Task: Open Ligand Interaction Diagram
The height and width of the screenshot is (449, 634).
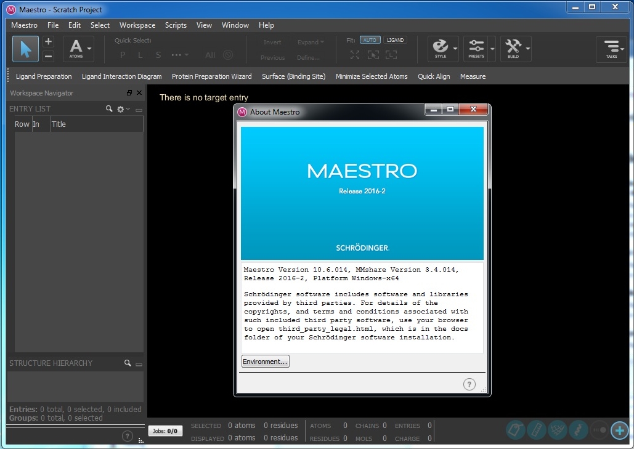Action: (x=122, y=76)
